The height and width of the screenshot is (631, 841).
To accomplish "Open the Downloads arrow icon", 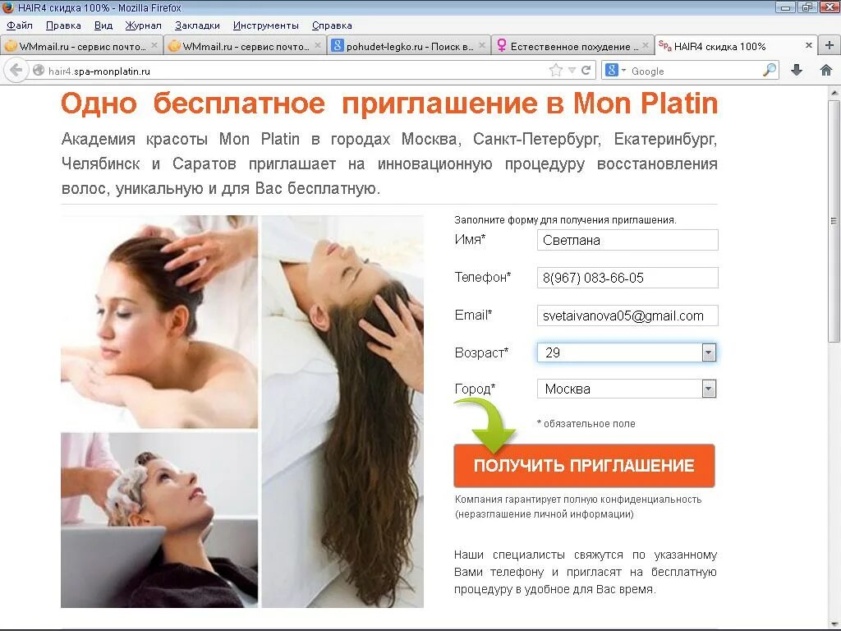I will pos(797,70).
